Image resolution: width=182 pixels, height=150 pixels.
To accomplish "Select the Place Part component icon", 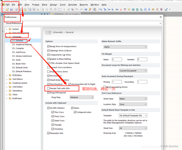I will point(129,9).
